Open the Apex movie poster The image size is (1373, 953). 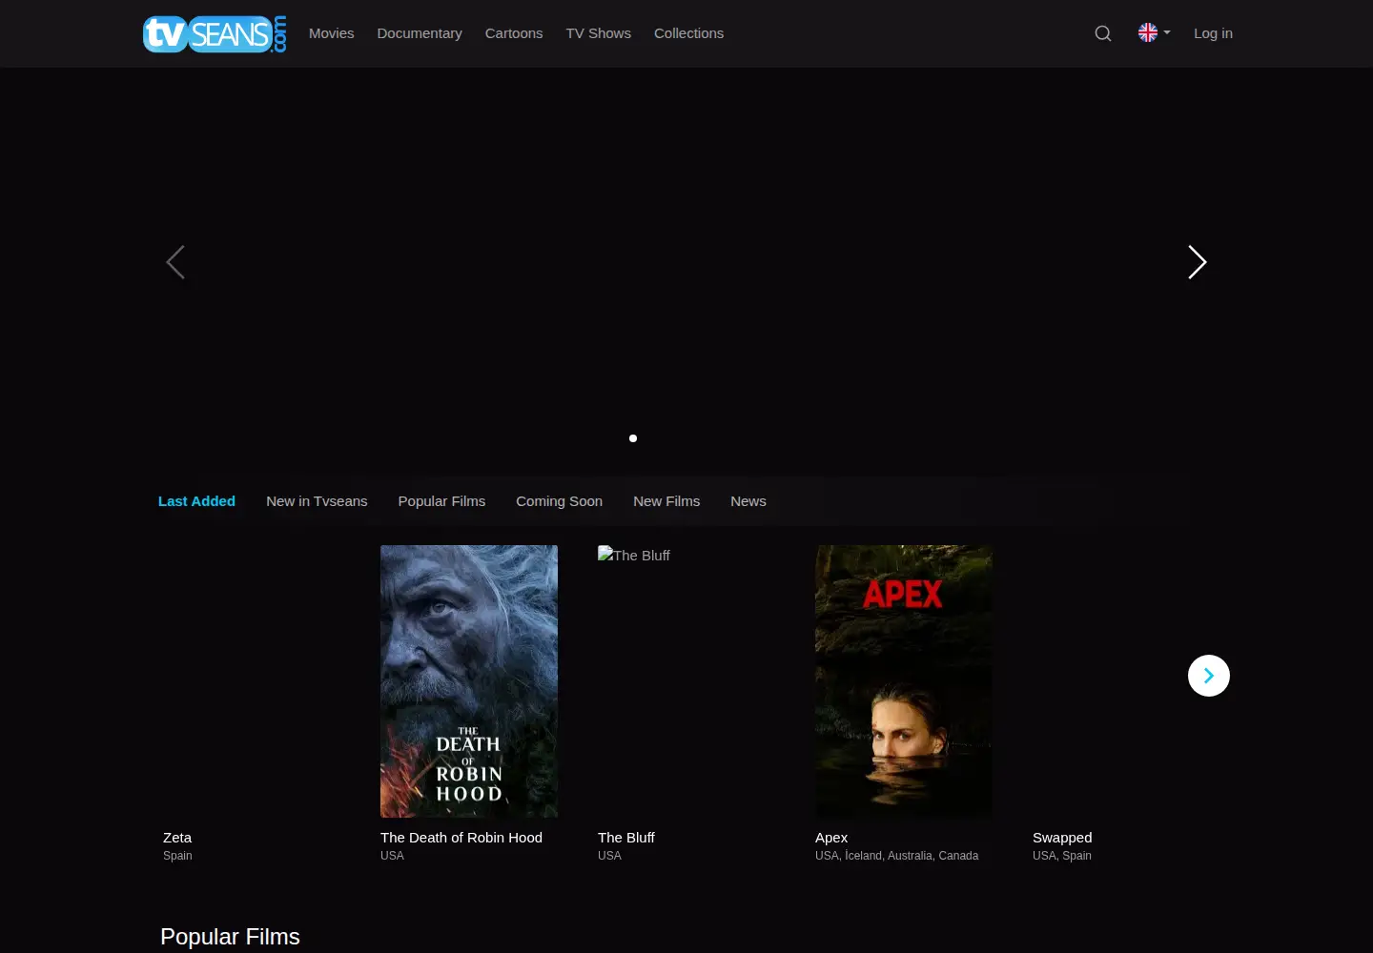pyautogui.click(x=904, y=681)
